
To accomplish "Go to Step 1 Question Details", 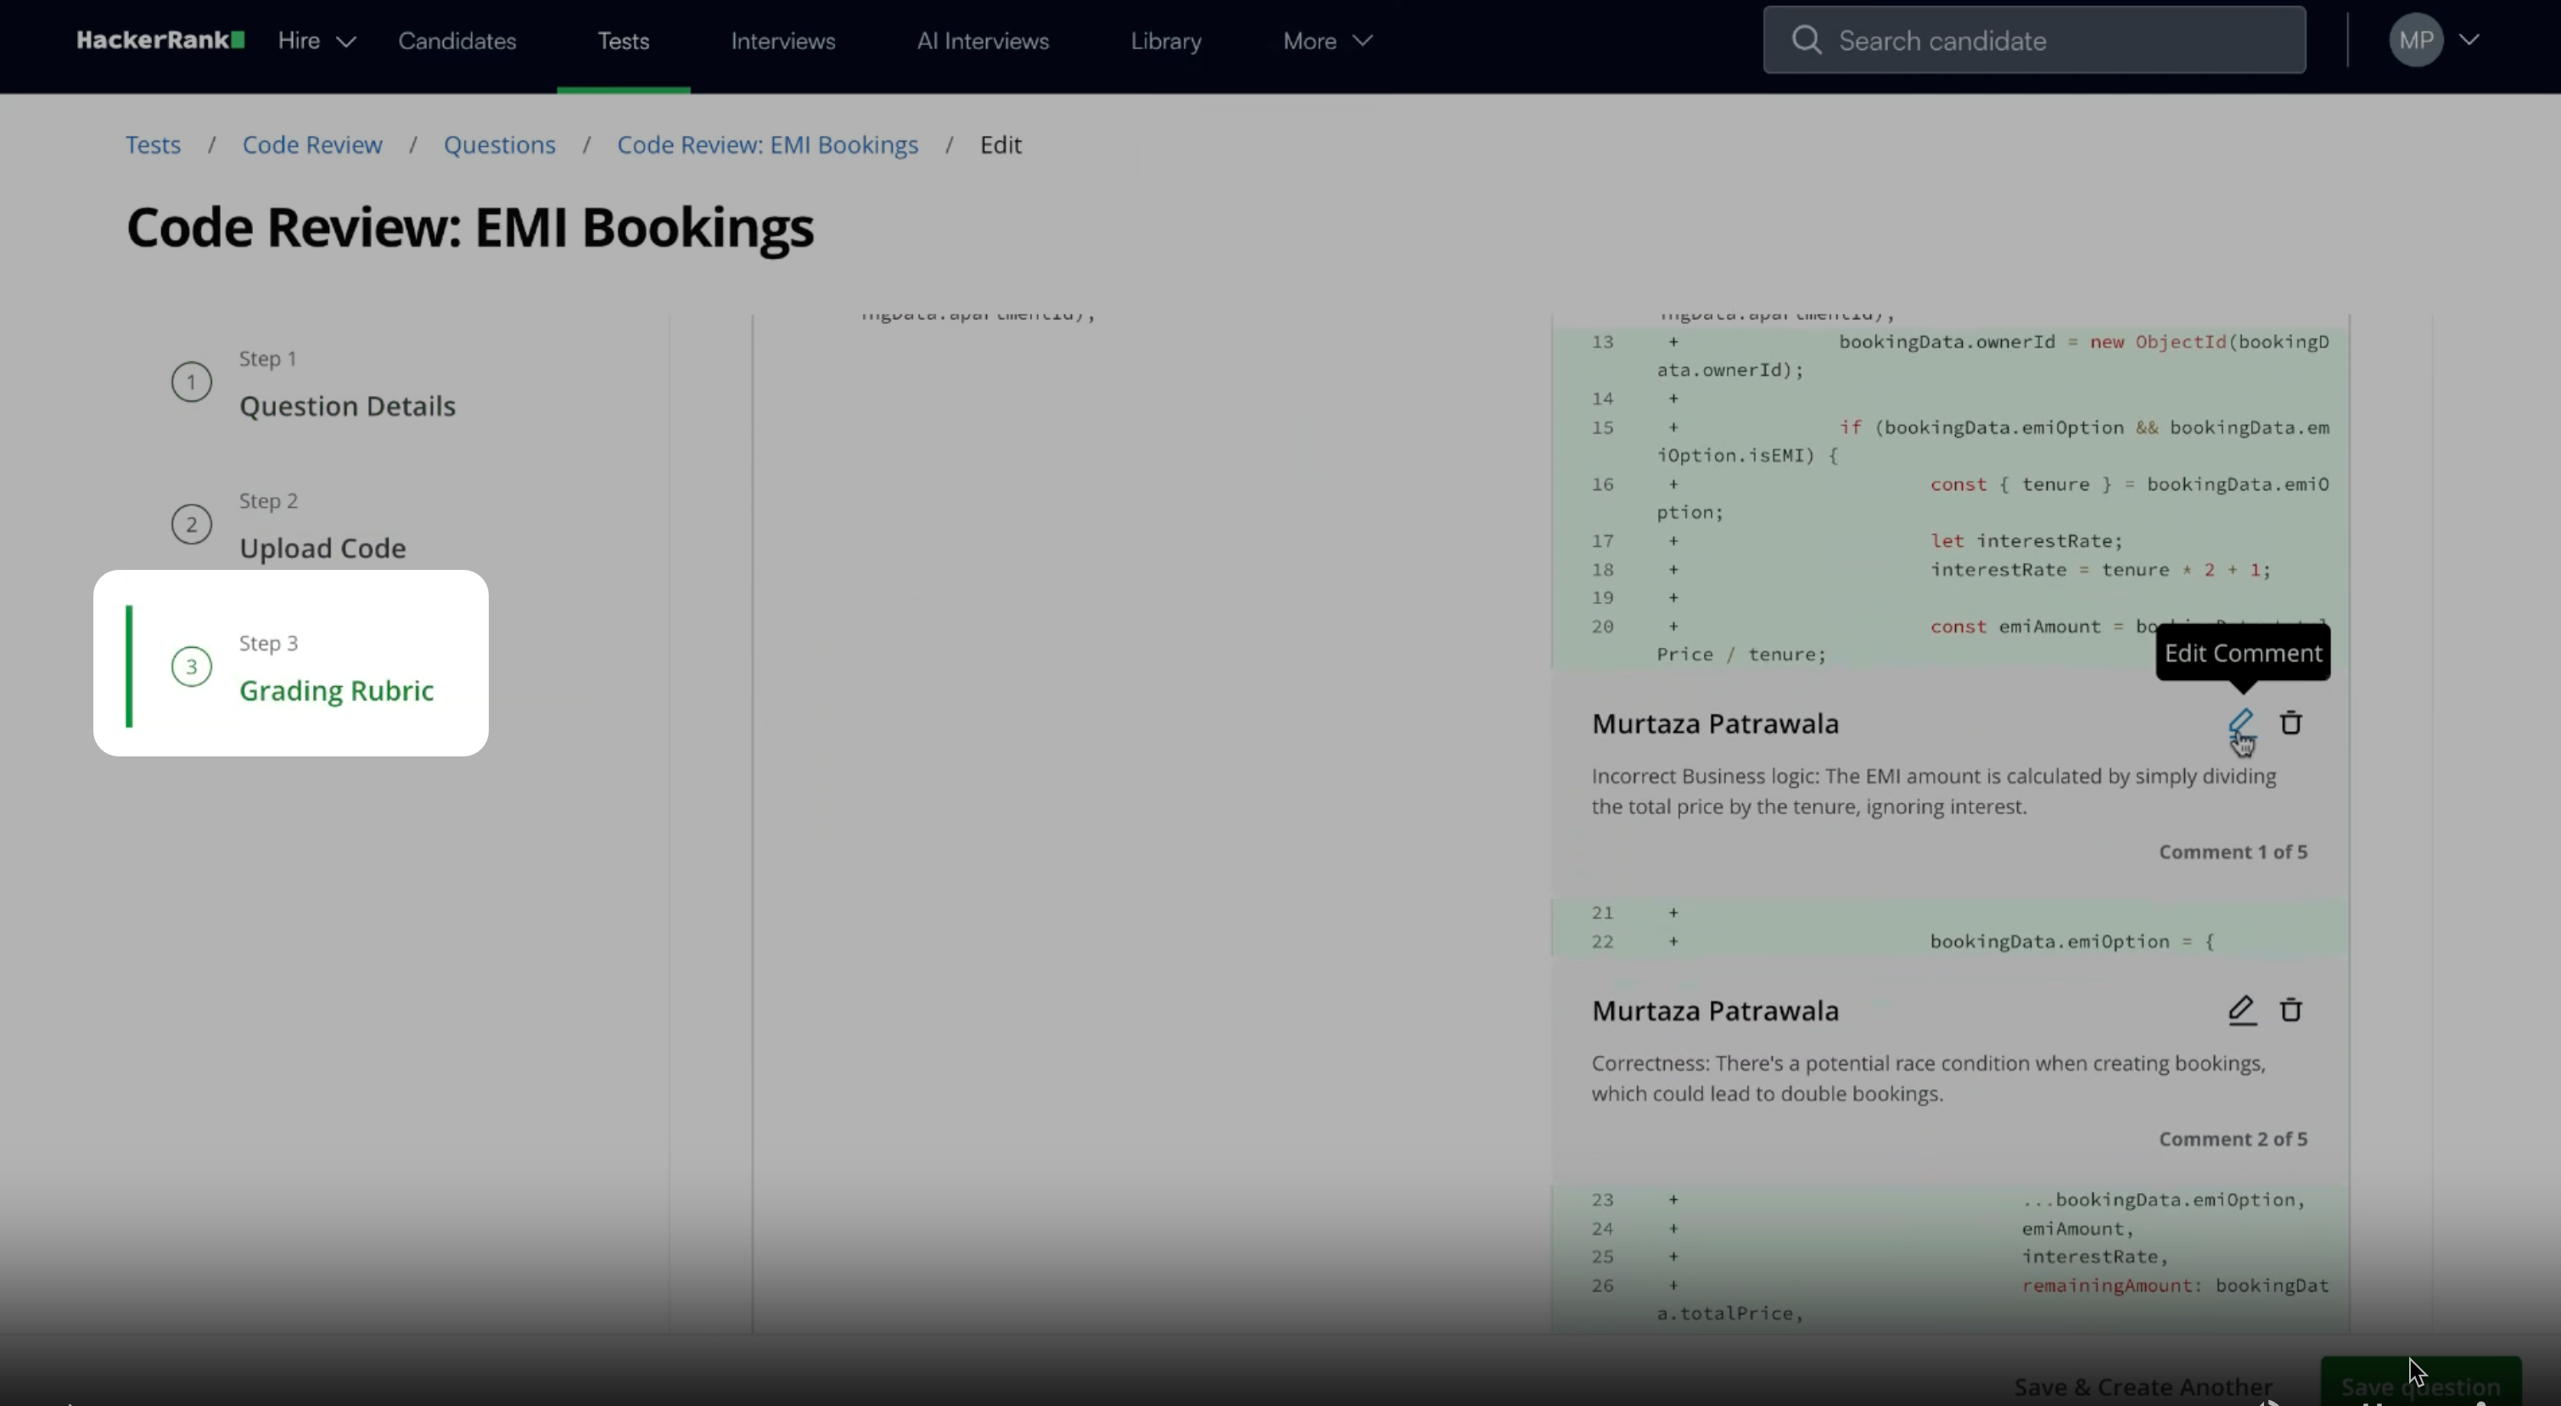I will 346,405.
